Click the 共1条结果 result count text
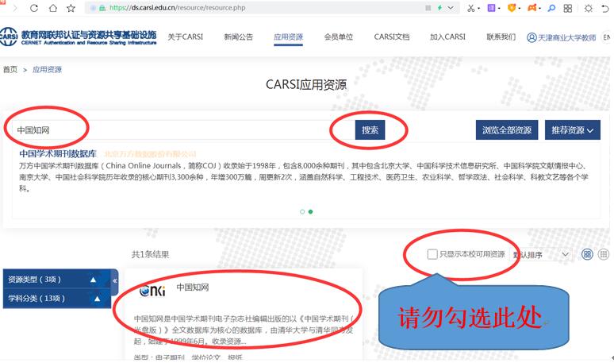 [150, 254]
